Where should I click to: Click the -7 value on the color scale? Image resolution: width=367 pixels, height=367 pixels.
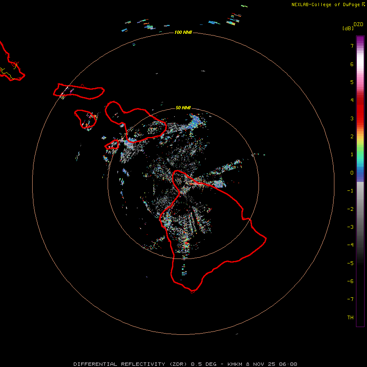[350, 299]
